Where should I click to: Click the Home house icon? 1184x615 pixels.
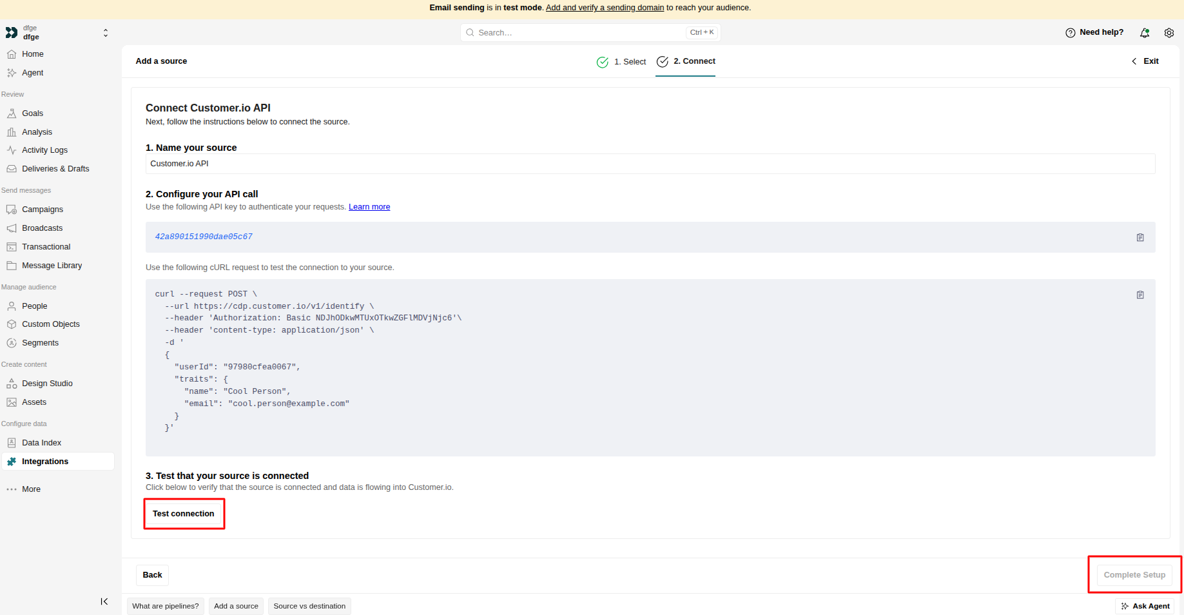pos(12,54)
